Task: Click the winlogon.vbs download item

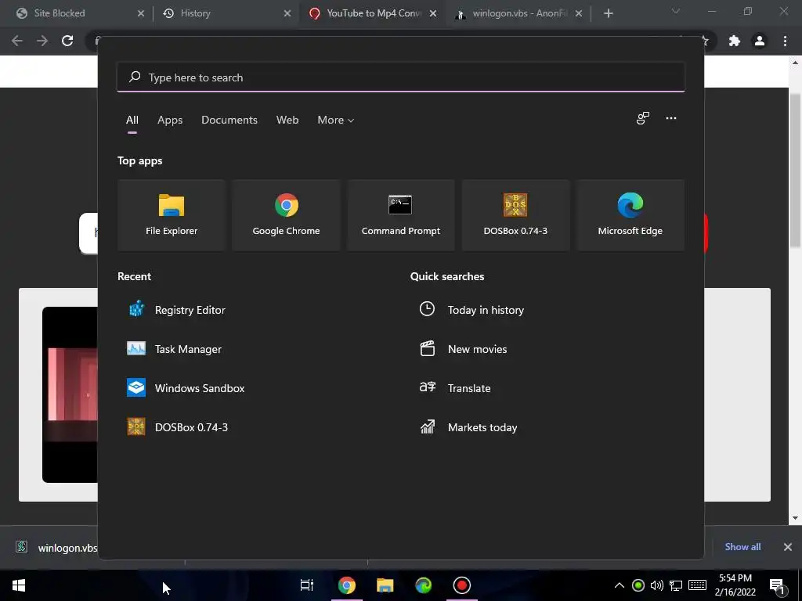Action: point(56,547)
